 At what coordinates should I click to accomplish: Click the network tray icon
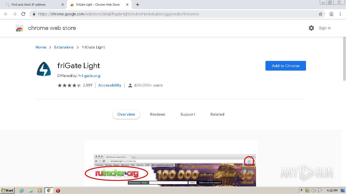(x=307, y=190)
